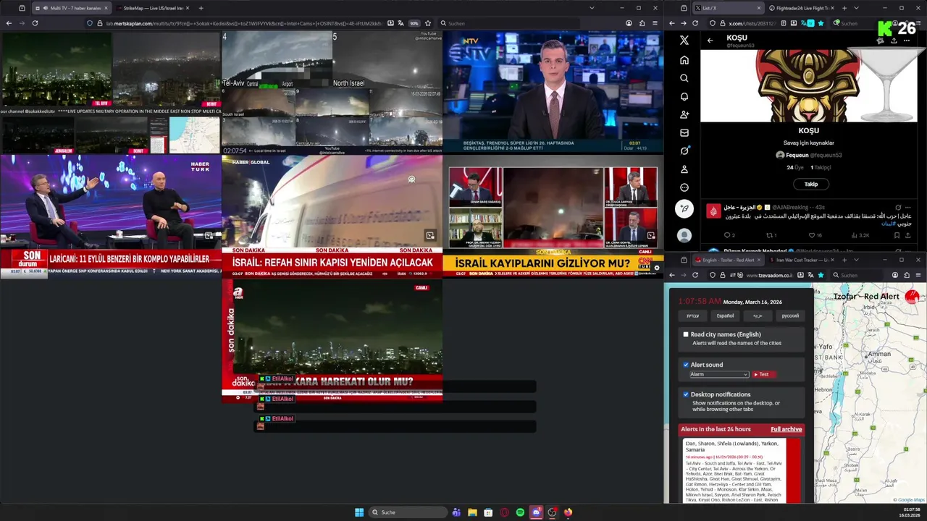The image size is (927, 521).
Task: Bookmark the AJABreaking post
Action: tap(897, 235)
